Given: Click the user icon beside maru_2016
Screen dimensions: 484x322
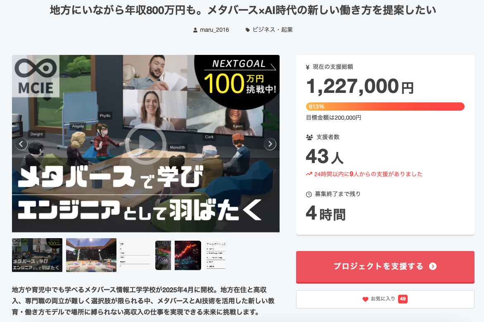Looking at the screenshot, I should (x=195, y=30).
